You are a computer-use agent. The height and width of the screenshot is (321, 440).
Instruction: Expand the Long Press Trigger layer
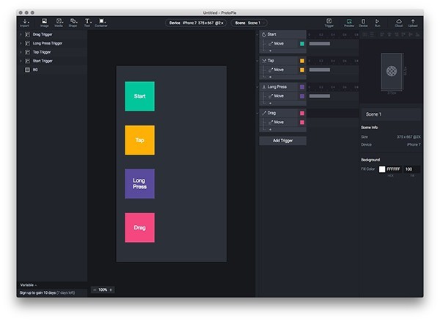click(21, 43)
